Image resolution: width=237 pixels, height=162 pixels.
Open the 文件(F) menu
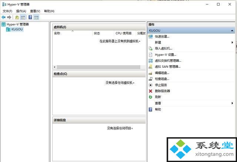[7, 11]
